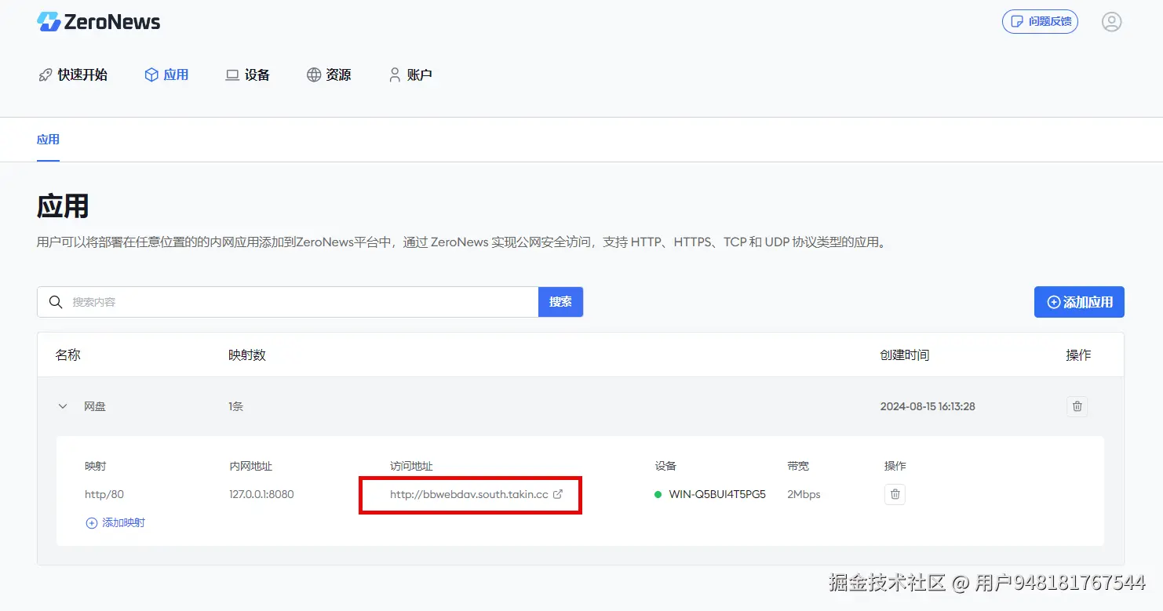The width and height of the screenshot is (1163, 611).
Task: Click the http/80 mapping value
Action: click(104, 495)
